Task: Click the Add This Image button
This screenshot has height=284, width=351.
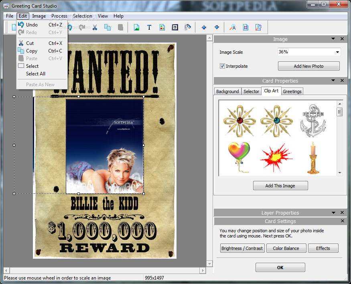Action: (280, 186)
